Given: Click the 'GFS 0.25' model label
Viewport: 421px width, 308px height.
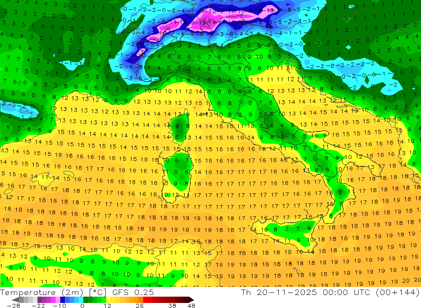Looking at the screenshot, I should click(133, 292).
